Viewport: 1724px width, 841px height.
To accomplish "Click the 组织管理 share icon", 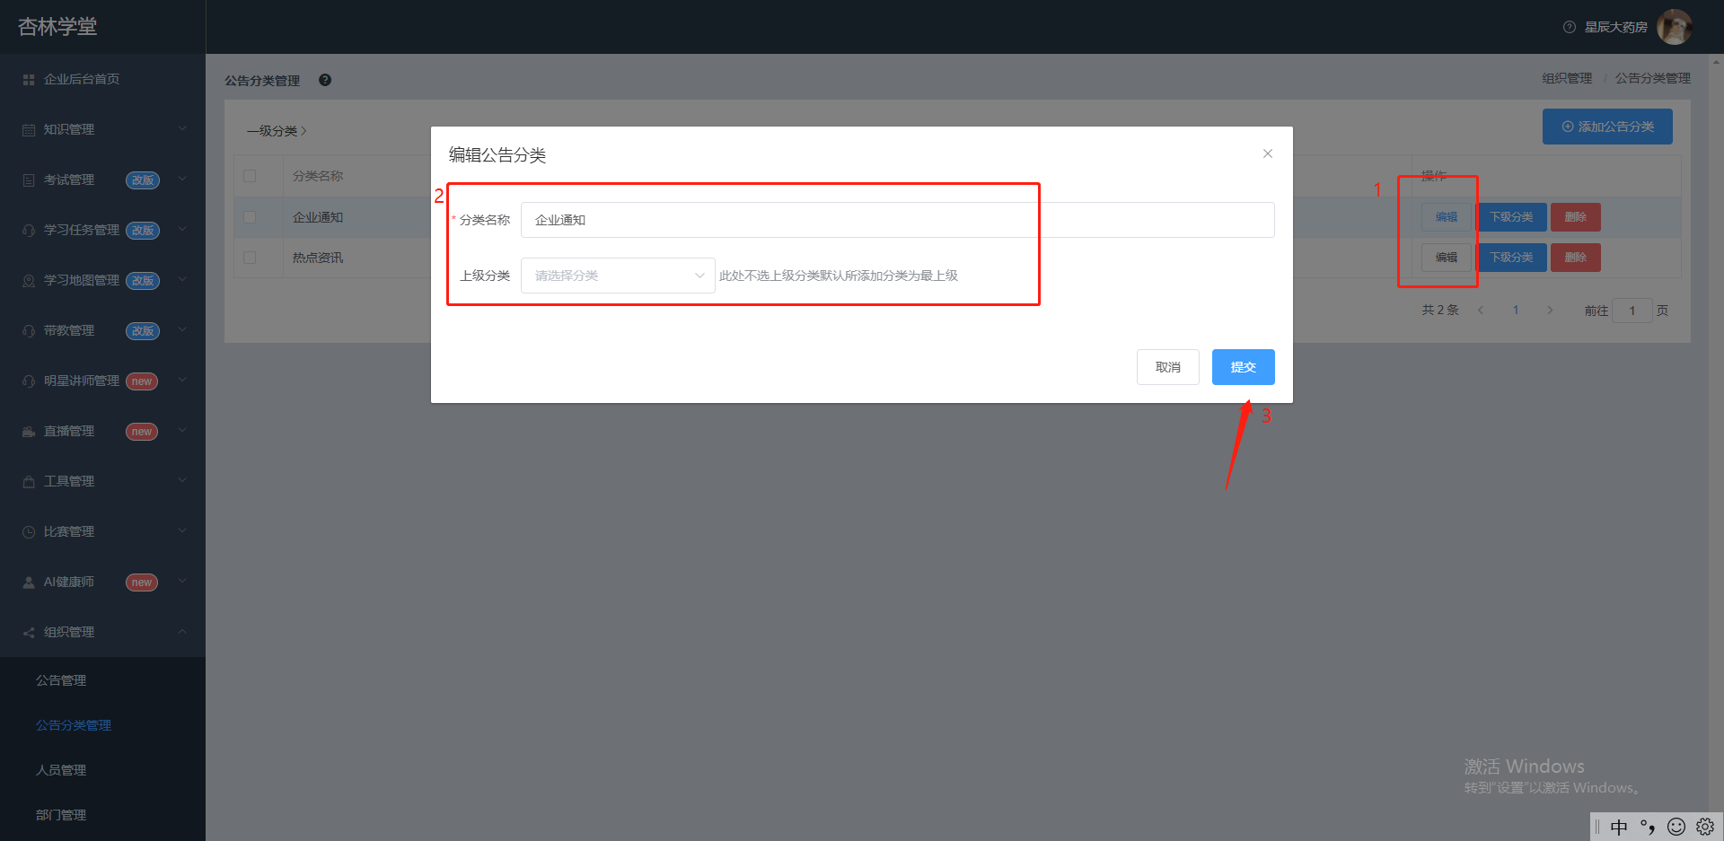I will click(29, 633).
